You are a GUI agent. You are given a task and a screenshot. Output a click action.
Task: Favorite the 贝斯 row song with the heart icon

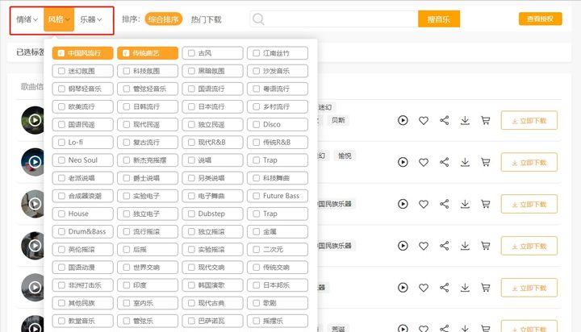424,121
